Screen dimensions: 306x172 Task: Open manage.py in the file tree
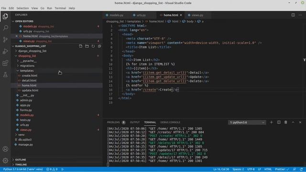click(x=25, y=144)
